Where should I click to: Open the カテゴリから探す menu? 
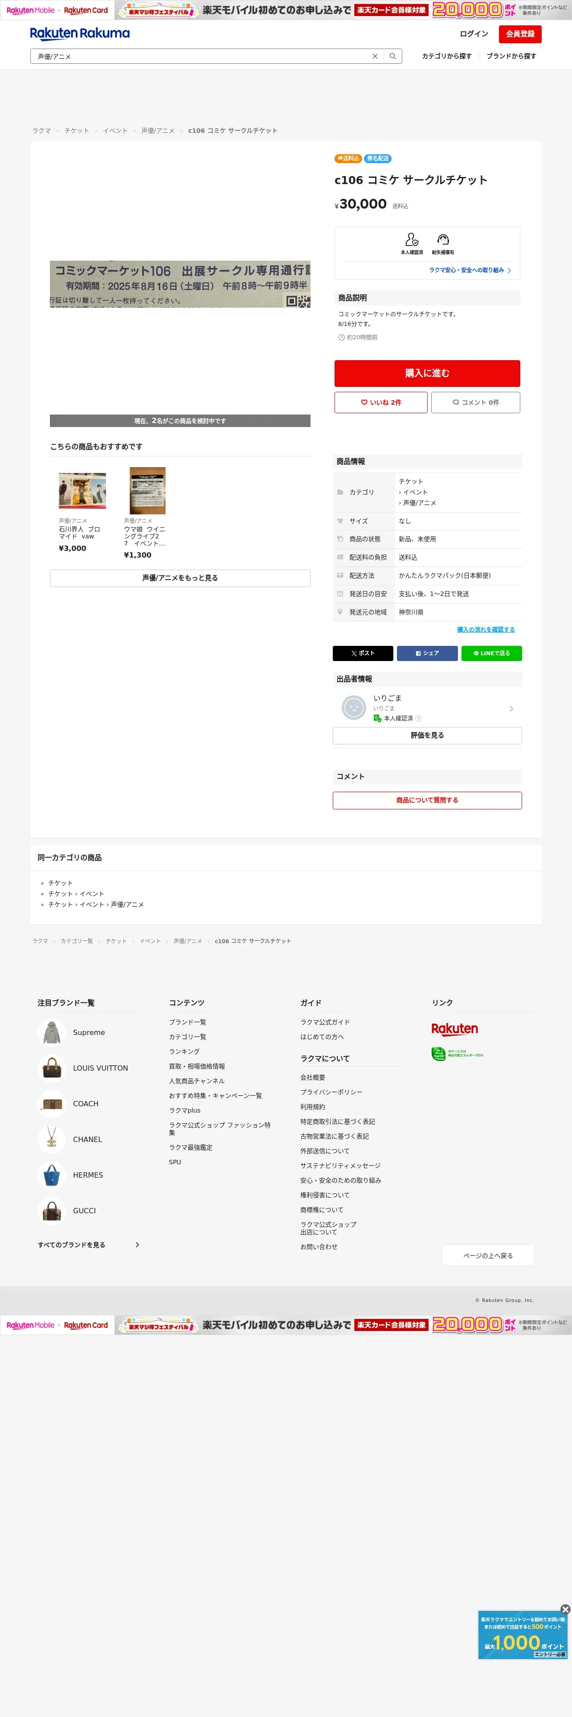pyautogui.click(x=447, y=56)
